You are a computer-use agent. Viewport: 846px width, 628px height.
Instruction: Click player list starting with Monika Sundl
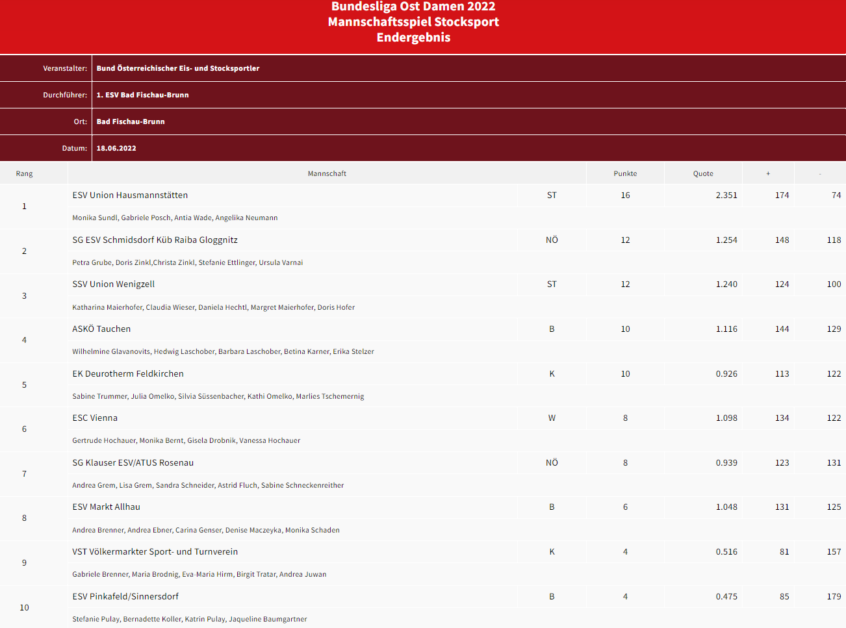point(175,218)
